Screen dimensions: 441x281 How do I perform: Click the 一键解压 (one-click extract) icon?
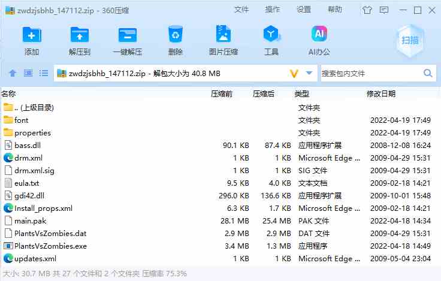pos(128,35)
